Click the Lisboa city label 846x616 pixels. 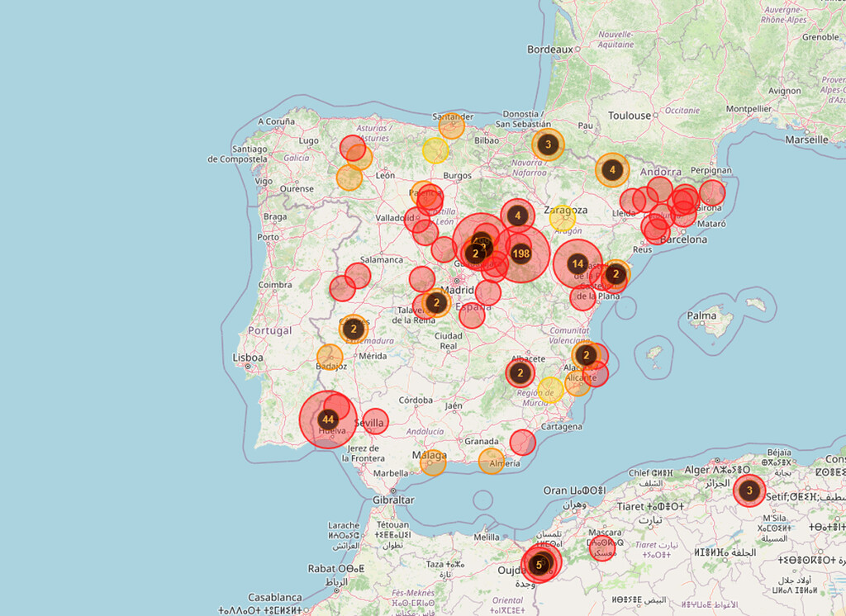248,357
